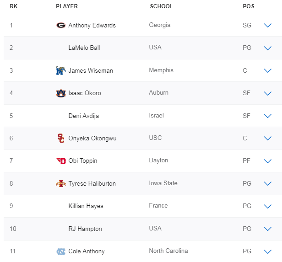The width and height of the screenshot is (282, 262).
Task: Click the Memphis Tigers logo icon
Action: 60,71
